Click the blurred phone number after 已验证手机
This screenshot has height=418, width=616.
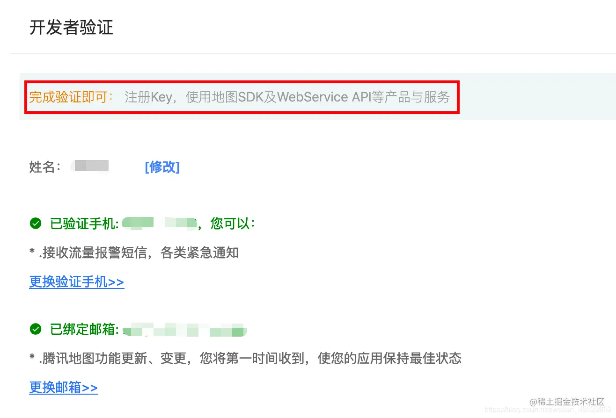[159, 224]
